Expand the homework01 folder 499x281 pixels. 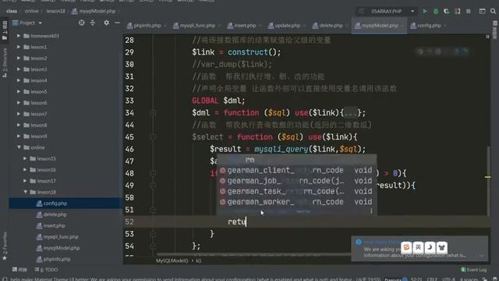[19, 36]
